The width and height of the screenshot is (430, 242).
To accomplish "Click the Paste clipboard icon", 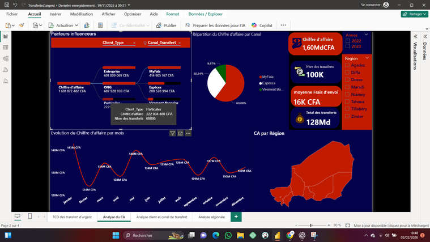I will pos(8,26).
